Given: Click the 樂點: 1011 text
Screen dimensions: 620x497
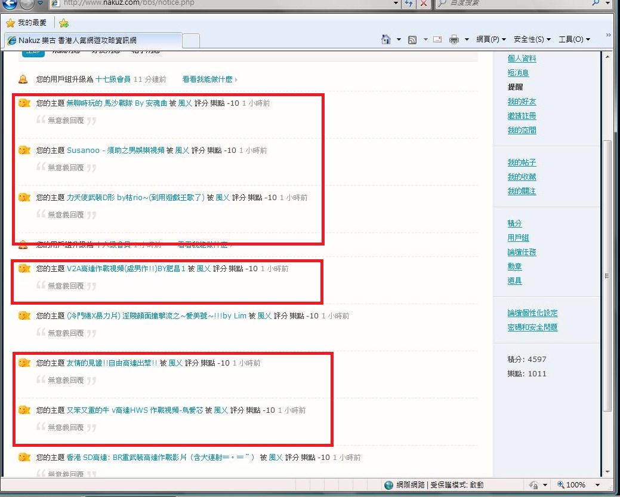Looking at the screenshot, I should tap(527, 373).
